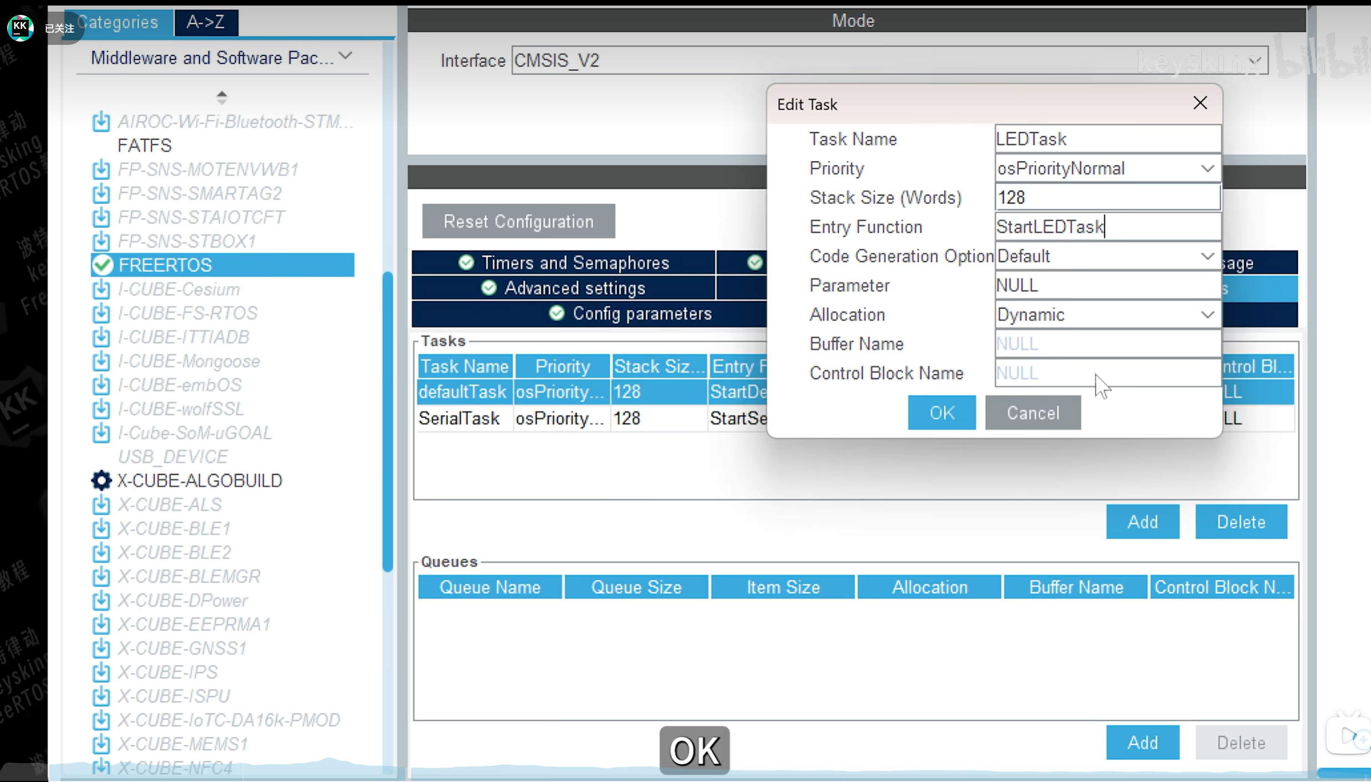Click the Reset Configuration button
The height and width of the screenshot is (782, 1371).
(x=518, y=222)
